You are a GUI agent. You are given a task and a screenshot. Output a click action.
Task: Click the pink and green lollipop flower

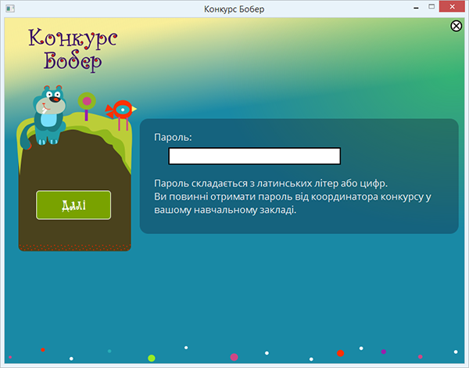click(86, 101)
